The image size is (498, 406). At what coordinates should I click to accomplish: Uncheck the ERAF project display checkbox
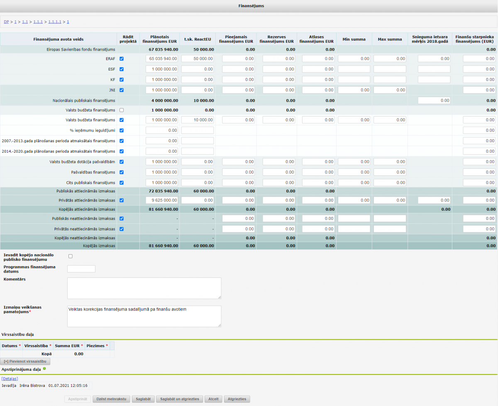point(121,59)
